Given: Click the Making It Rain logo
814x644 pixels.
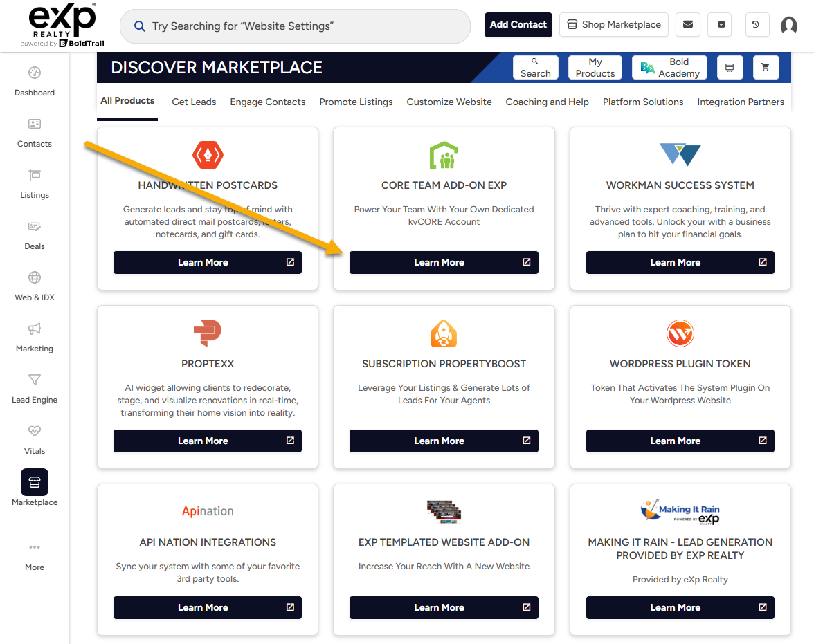Looking at the screenshot, I should point(680,512).
